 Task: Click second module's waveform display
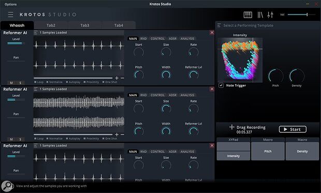point(79,112)
